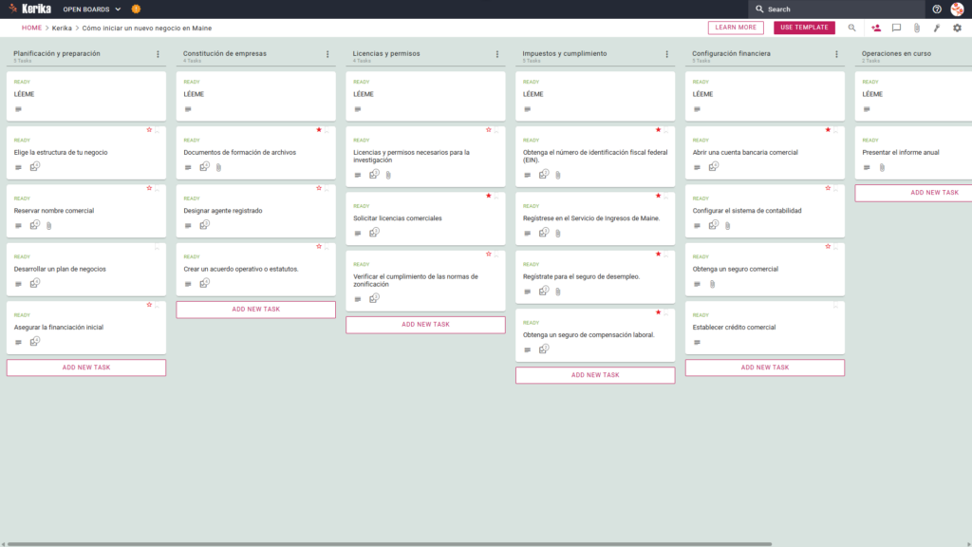Open the orange notification indicator
The image size is (972, 547).
(136, 9)
